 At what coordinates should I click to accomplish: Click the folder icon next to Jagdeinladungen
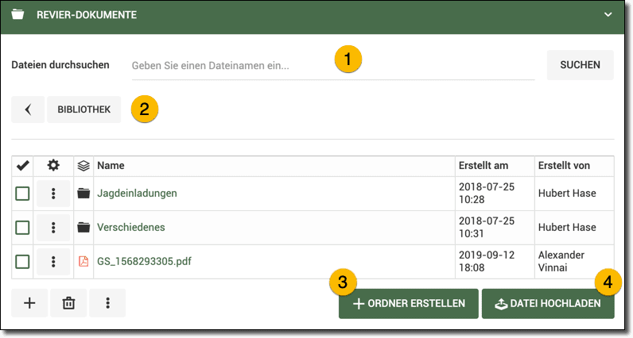click(x=83, y=194)
